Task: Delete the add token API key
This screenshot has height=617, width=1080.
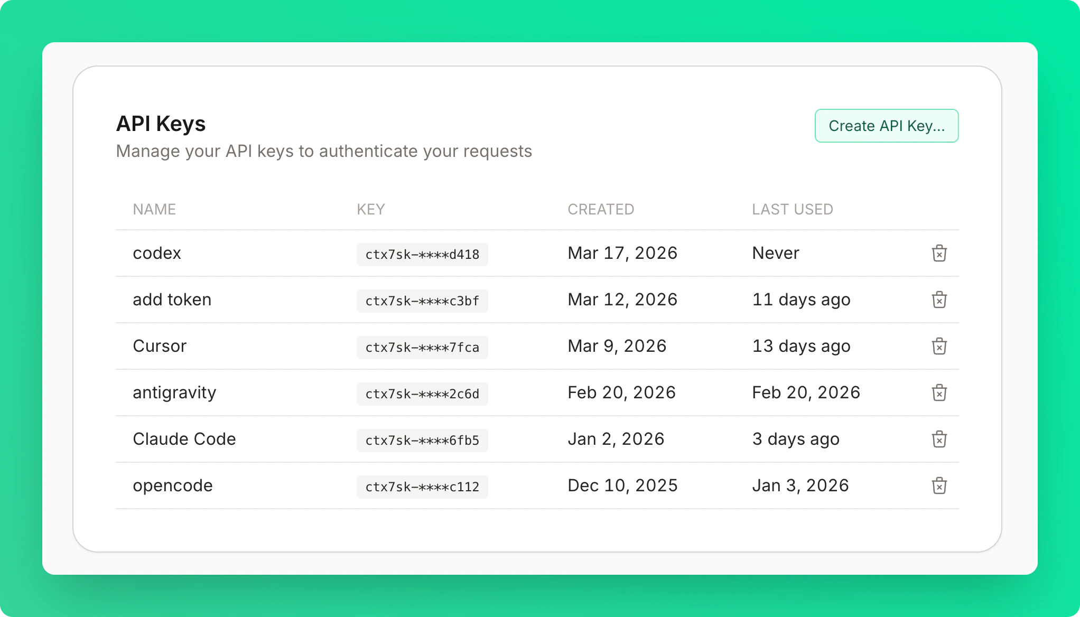Action: [x=939, y=300]
